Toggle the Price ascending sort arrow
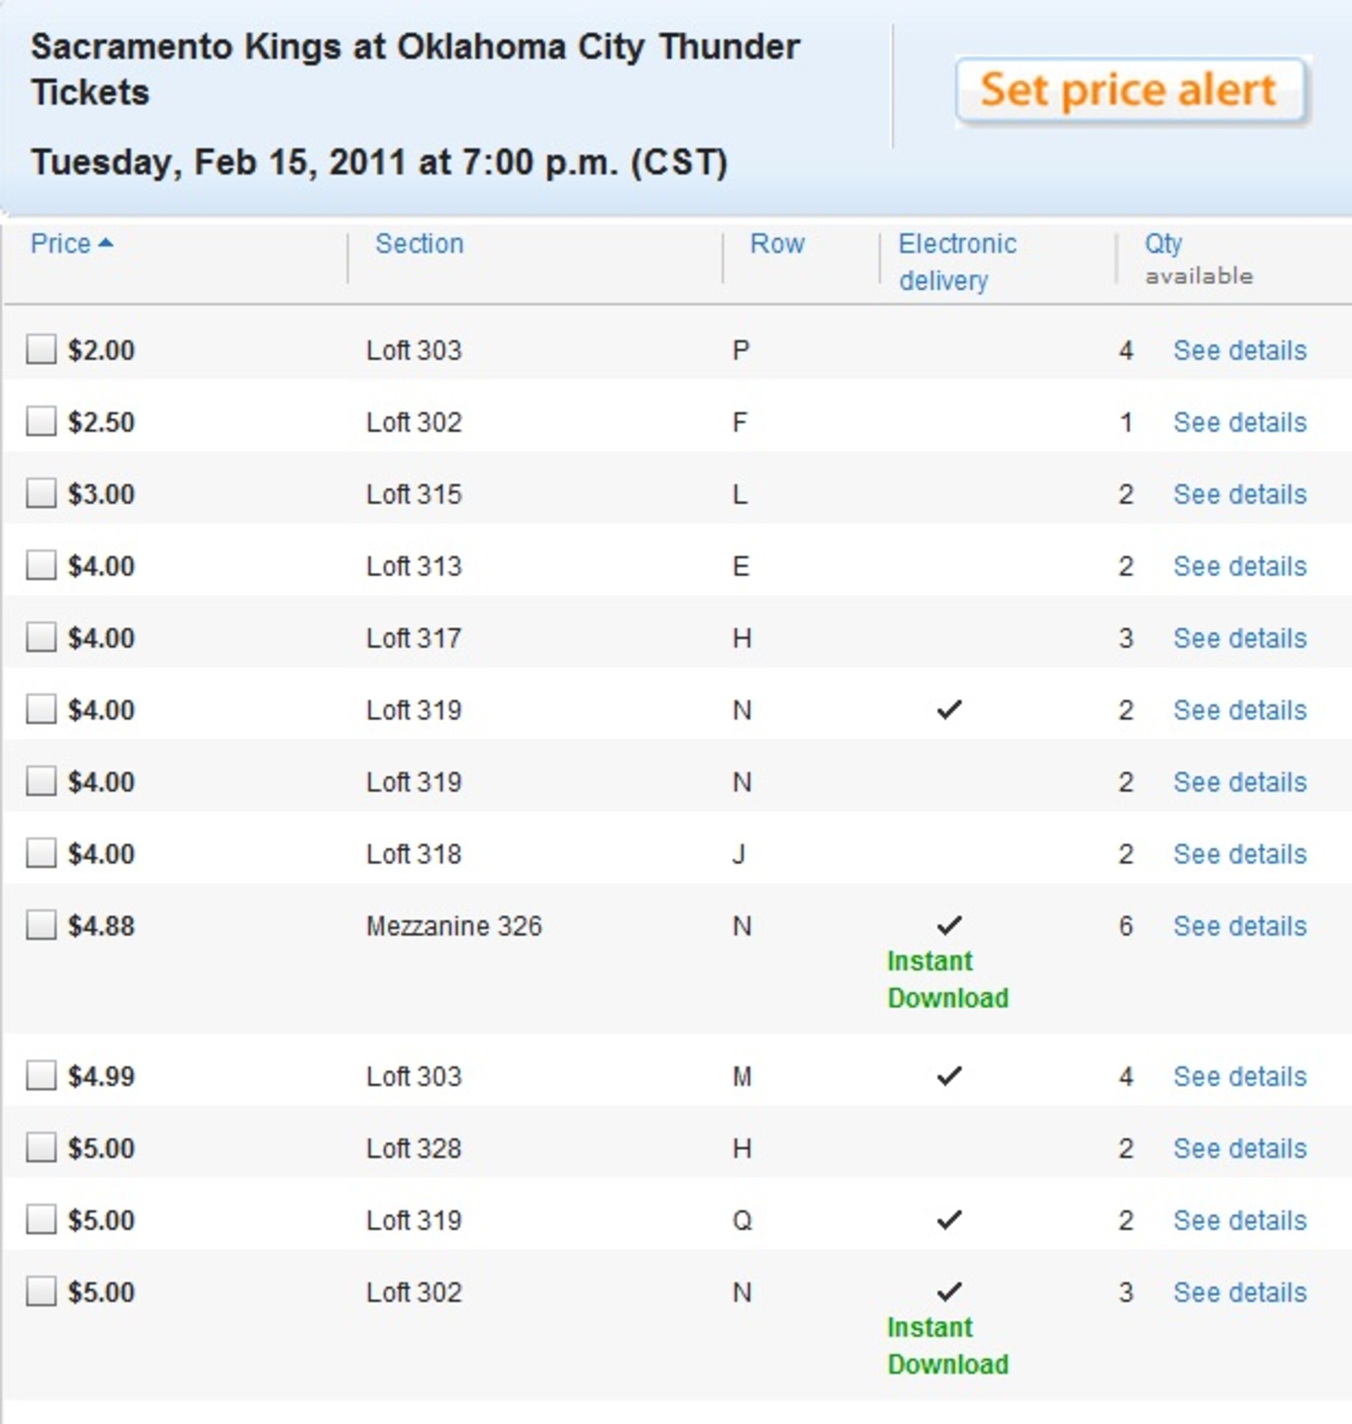The height and width of the screenshot is (1424, 1352). click(x=105, y=243)
